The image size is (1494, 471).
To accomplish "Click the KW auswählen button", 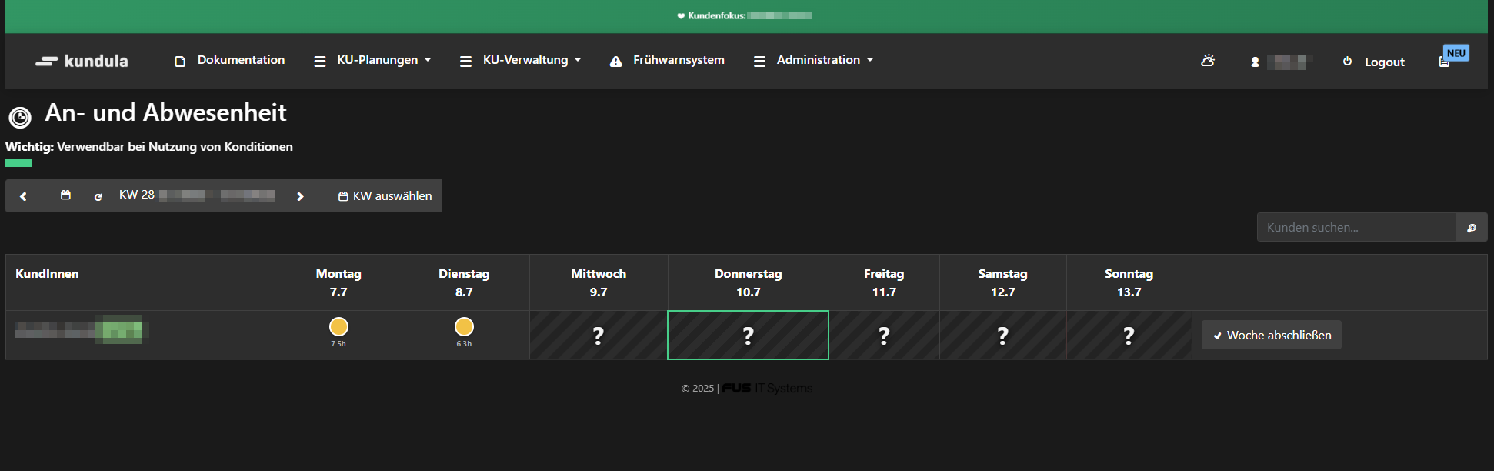I will (385, 196).
